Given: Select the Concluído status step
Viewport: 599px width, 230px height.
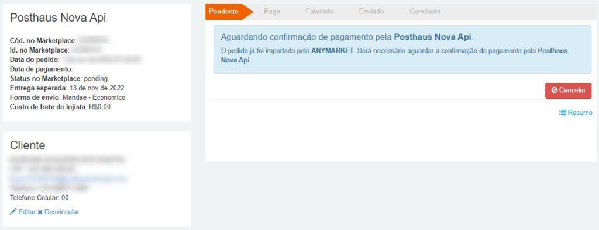Looking at the screenshot, I should pyautogui.click(x=425, y=12).
